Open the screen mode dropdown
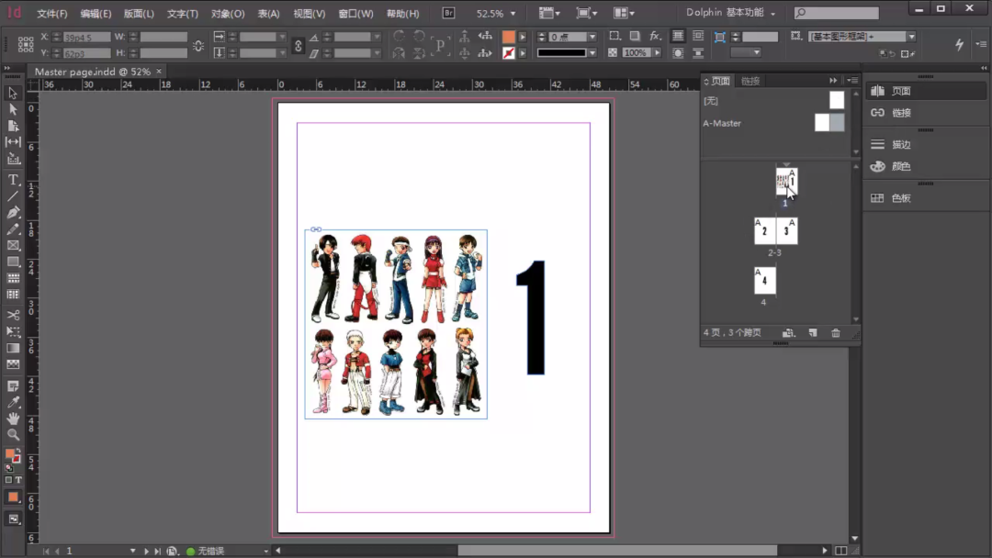Image resolution: width=992 pixels, height=558 pixels. tap(586, 13)
